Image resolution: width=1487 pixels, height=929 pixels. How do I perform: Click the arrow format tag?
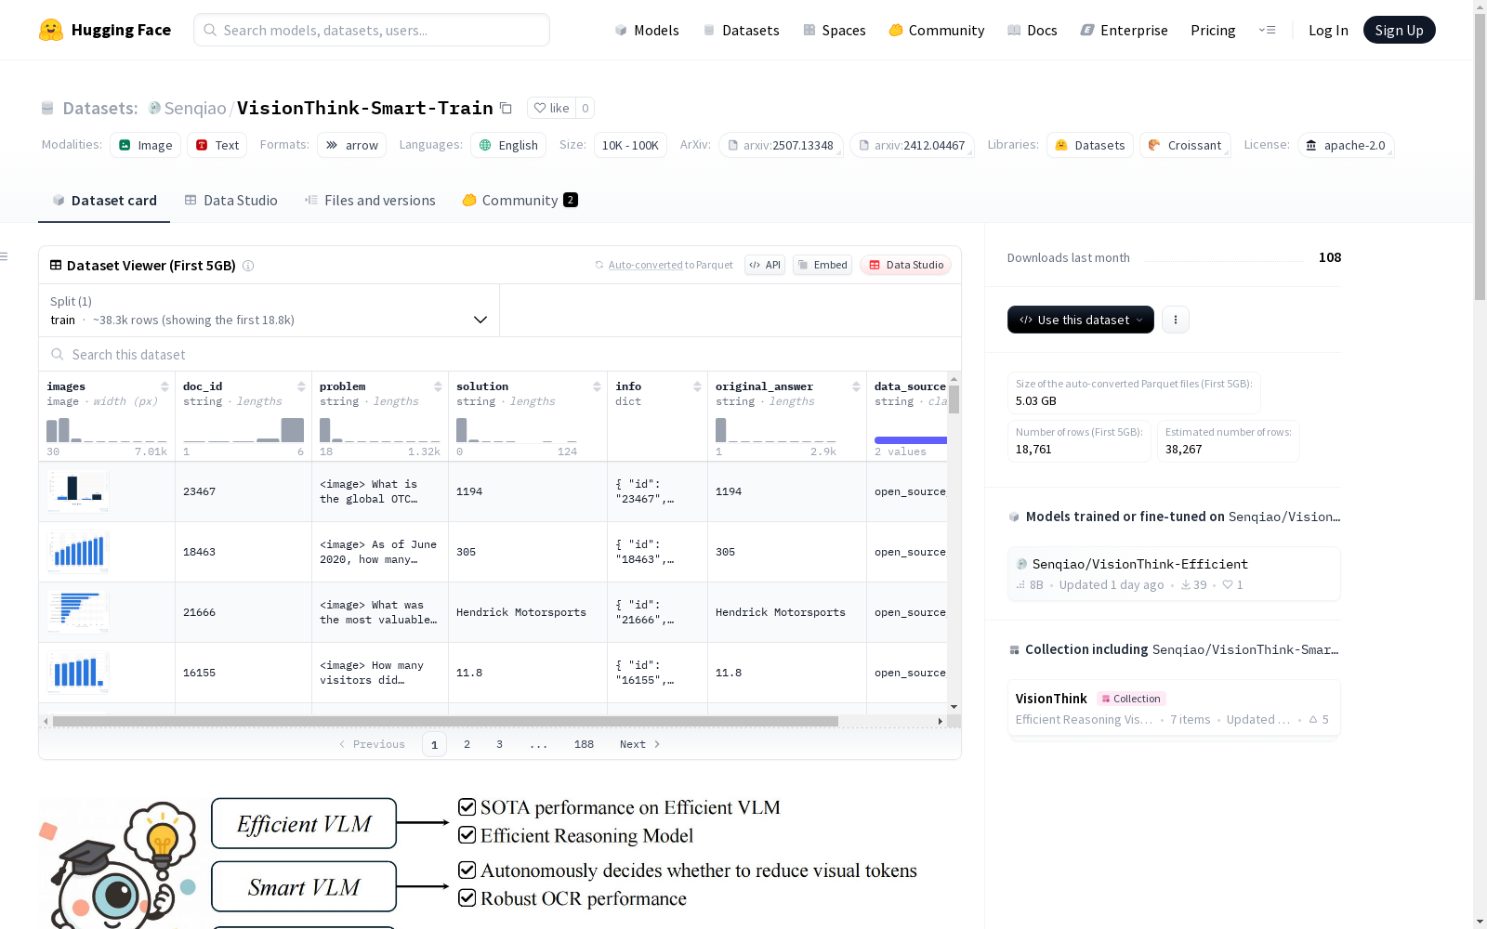(351, 145)
